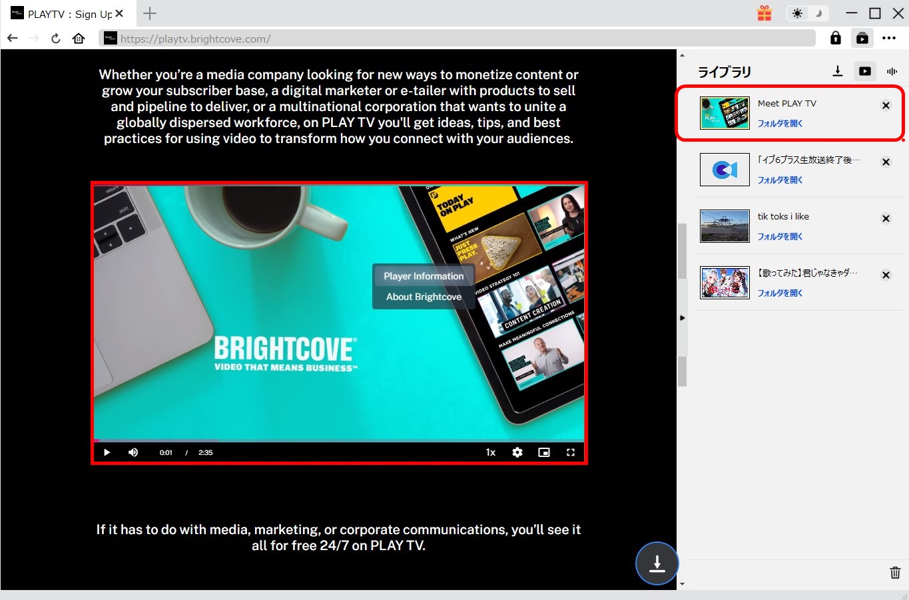
Task: Select the Meet PLAY TV title text
Action: [x=787, y=103]
